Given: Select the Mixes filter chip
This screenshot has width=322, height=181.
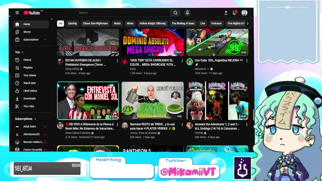Looking at the screenshot, I should pyautogui.click(x=130, y=23).
